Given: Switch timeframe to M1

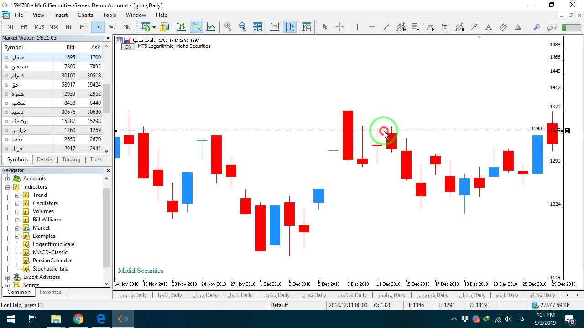Looking at the screenshot, I should pyautogui.click(x=10, y=27).
